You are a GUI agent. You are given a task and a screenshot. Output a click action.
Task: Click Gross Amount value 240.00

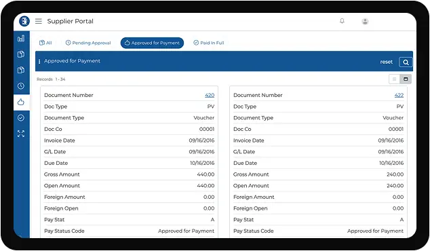[395, 174]
